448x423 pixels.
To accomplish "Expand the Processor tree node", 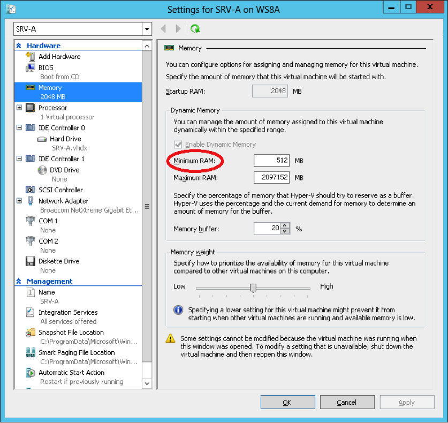I will point(19,107).
